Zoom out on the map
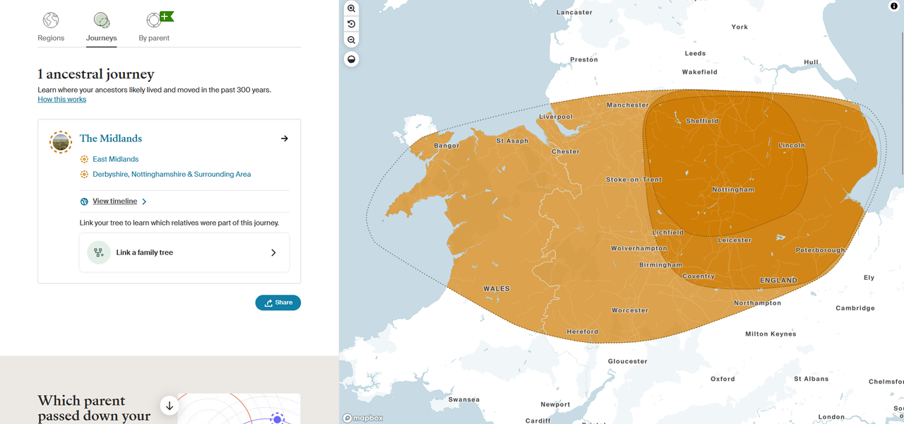904x424 pixels. click(351, 40)
